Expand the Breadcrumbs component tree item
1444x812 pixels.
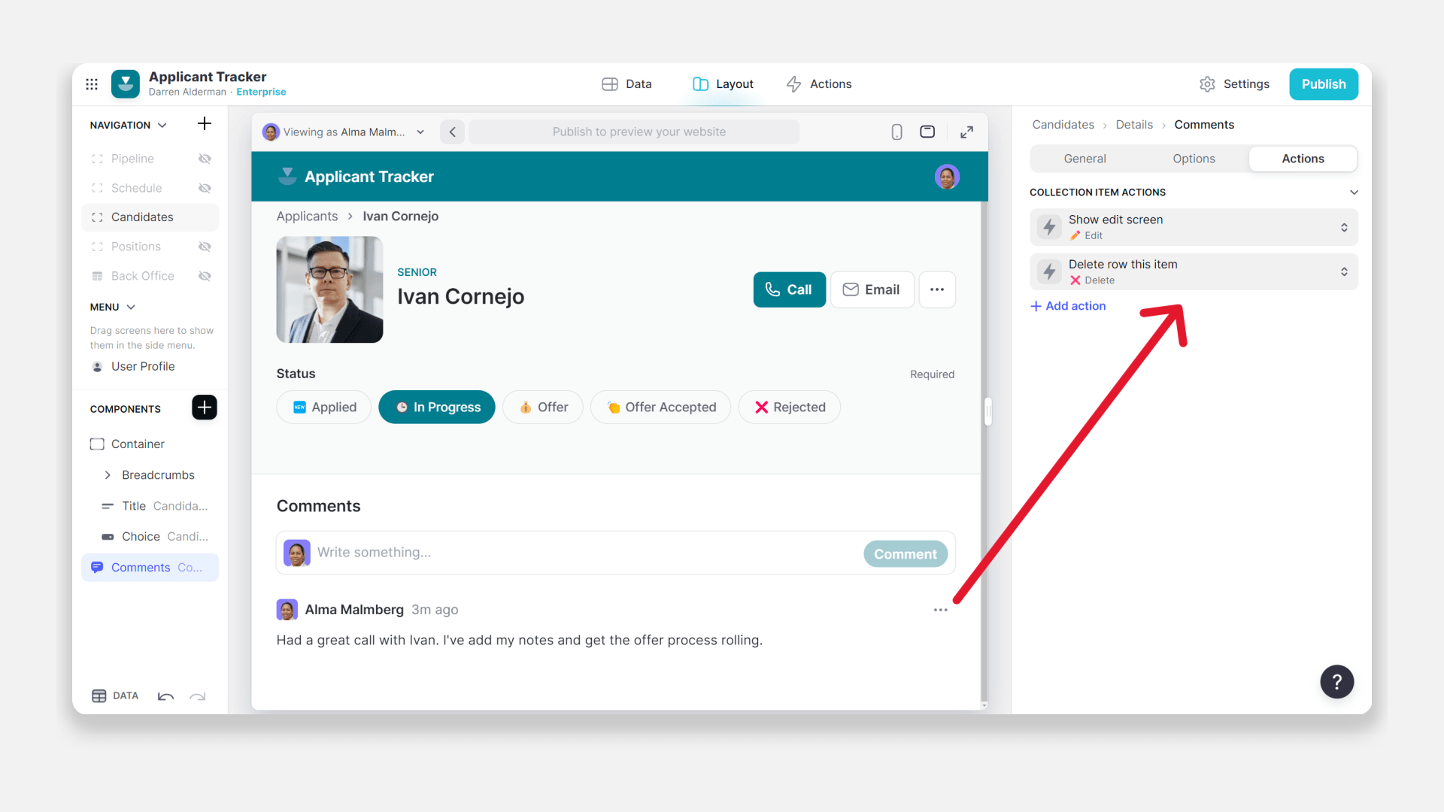click(108, 475)
